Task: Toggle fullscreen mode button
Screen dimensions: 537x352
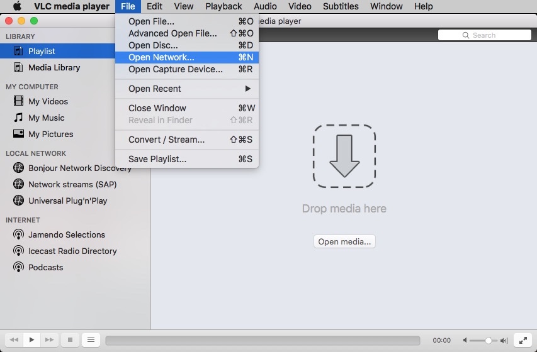Action: [523, 340]
